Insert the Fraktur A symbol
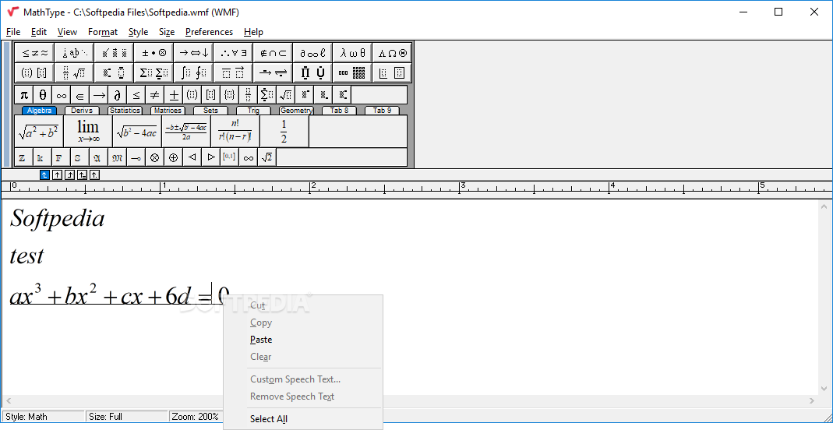The width and height of the screenshot is (833, 430). click(x=97, y=157)
